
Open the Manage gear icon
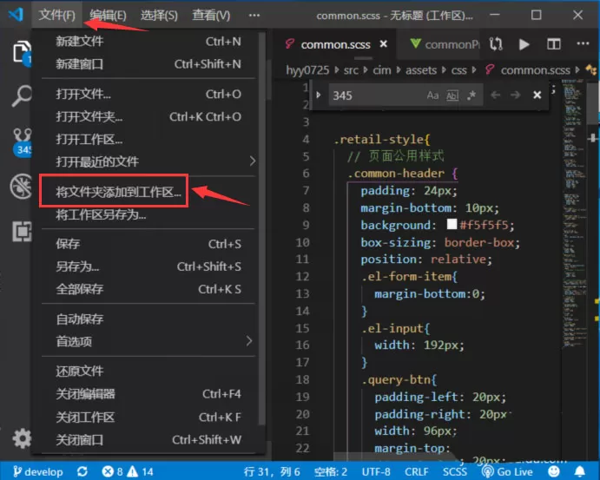(x=22, y=438)
